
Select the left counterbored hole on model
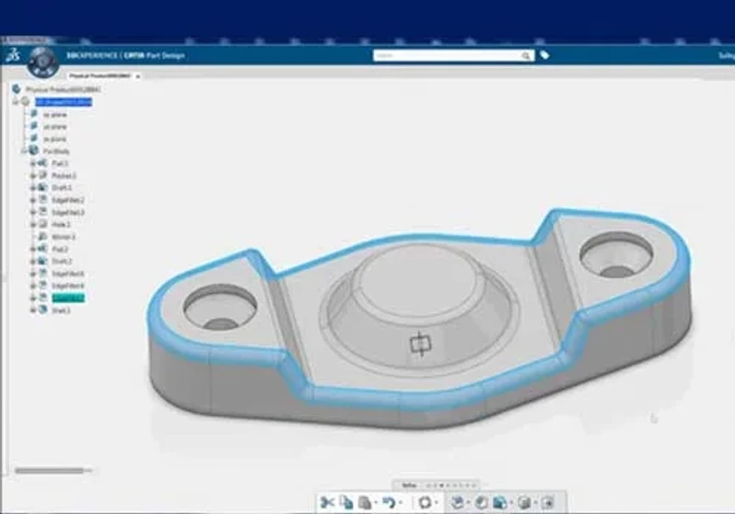click(x=220, y=308)
